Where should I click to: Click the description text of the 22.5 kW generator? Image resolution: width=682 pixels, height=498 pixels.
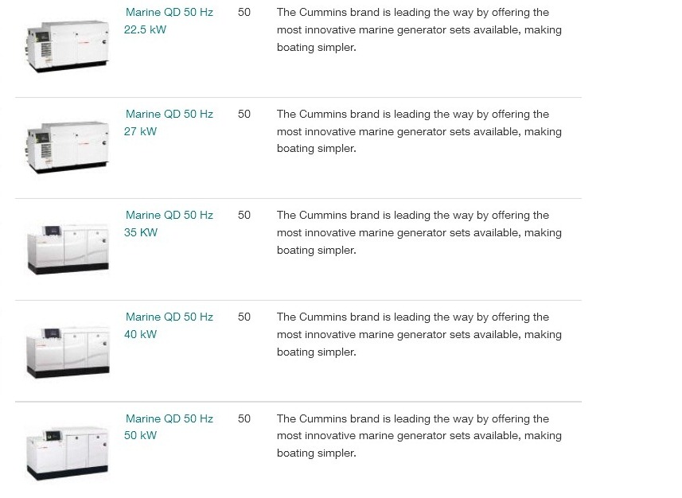[x=419, y=29]
